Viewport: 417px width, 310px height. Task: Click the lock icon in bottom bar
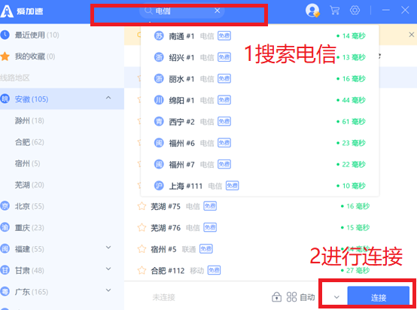coord(276,296)
